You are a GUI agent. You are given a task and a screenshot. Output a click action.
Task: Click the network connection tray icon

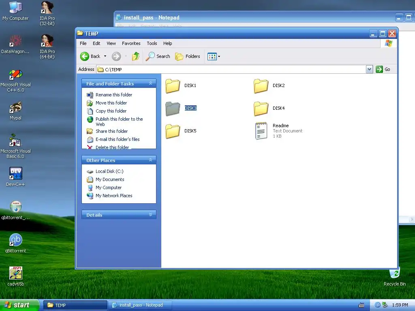pyautogui.click(x=385, y=305)
